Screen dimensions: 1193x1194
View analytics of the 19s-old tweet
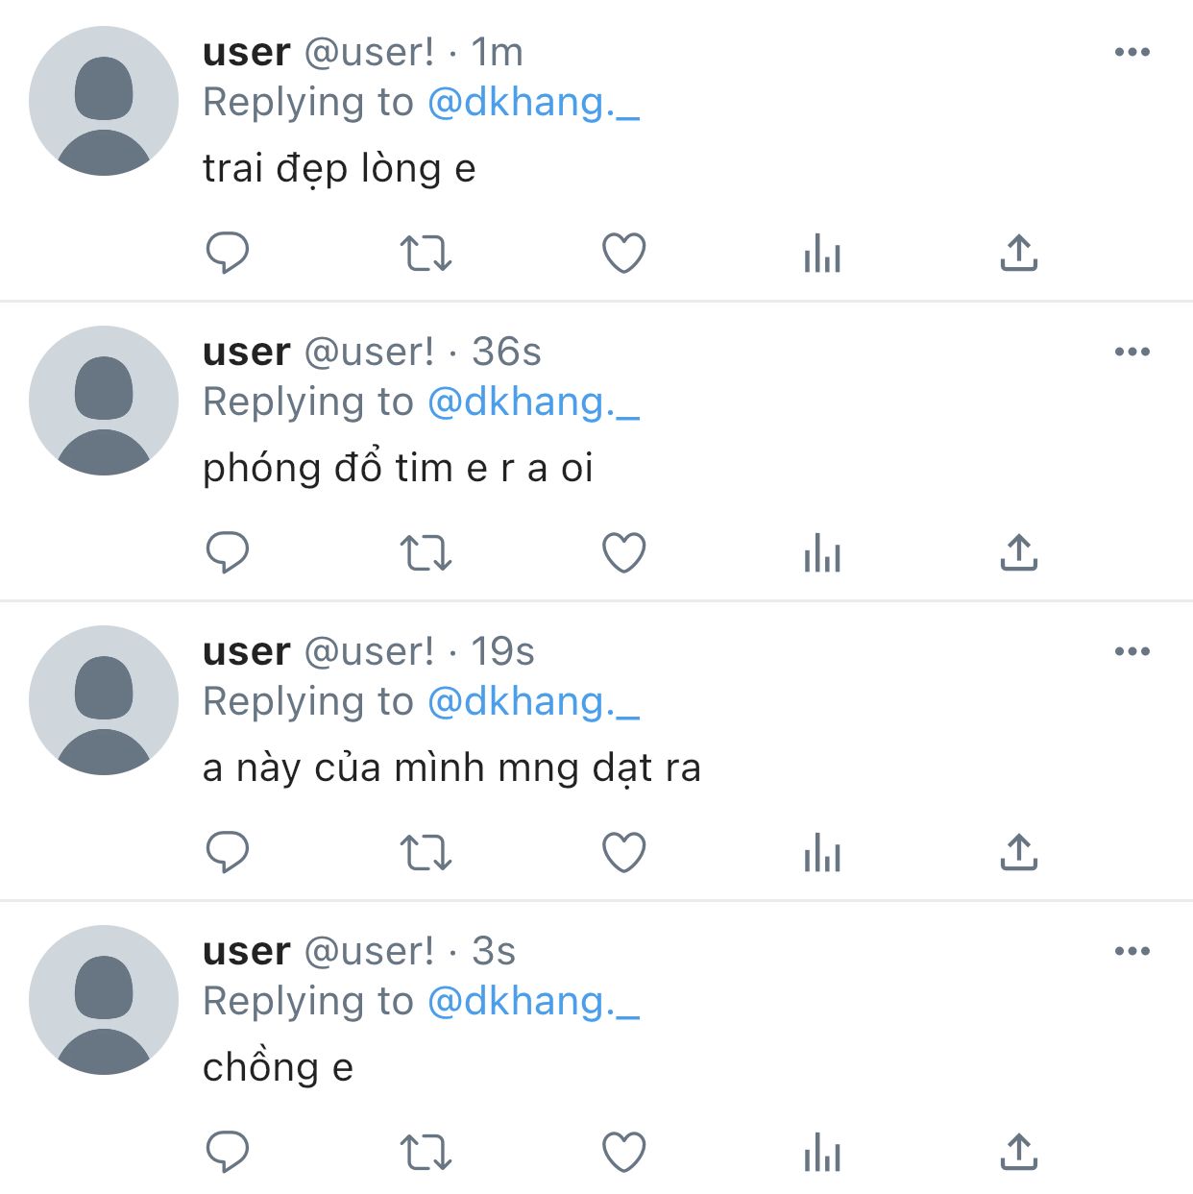click(822, 853)
